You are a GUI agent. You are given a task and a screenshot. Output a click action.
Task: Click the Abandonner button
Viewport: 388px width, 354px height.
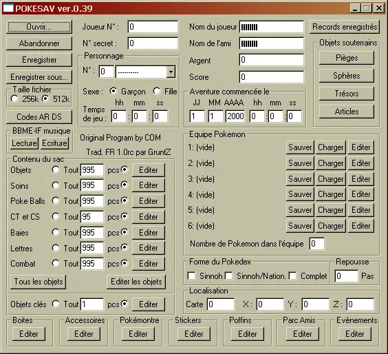point(39,43)
